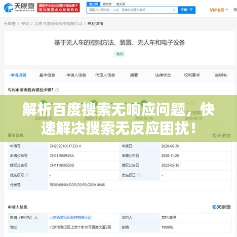Click the 有效 status badge

(119, 54)
